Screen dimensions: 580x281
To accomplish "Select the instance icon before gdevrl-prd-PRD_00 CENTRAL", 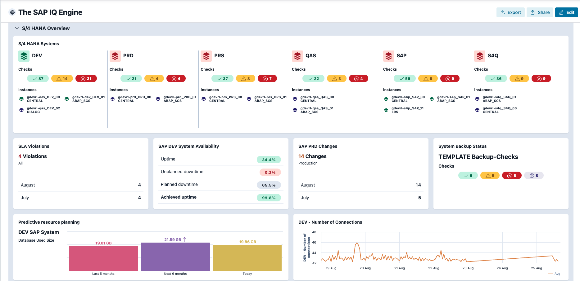I will [112, 99].
